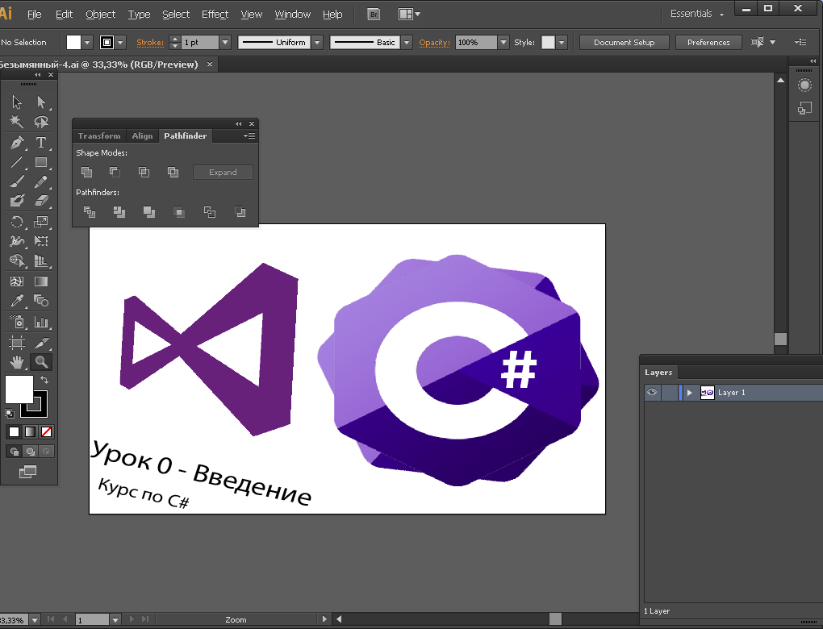The height and width of the screenshot is (629, 823).
Task: Switch to the Align tab
Action: point(142,135)
